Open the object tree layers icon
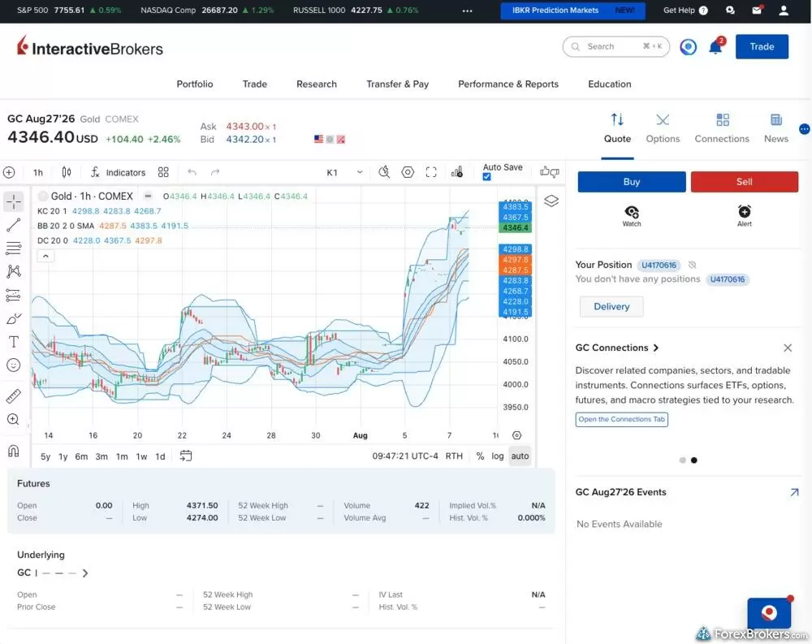Viewport: 812px width, 644px height. (551, 201)
